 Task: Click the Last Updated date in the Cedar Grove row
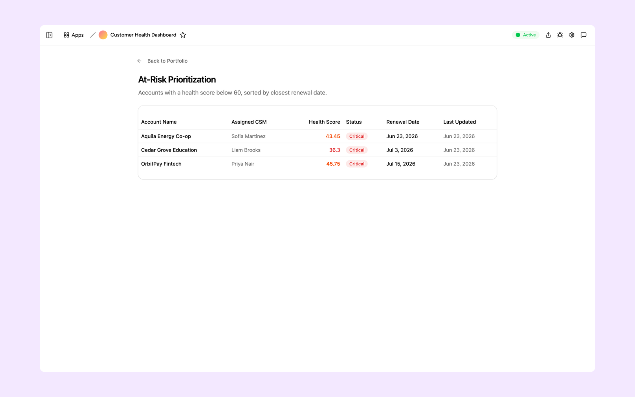(x=459, y=150)
